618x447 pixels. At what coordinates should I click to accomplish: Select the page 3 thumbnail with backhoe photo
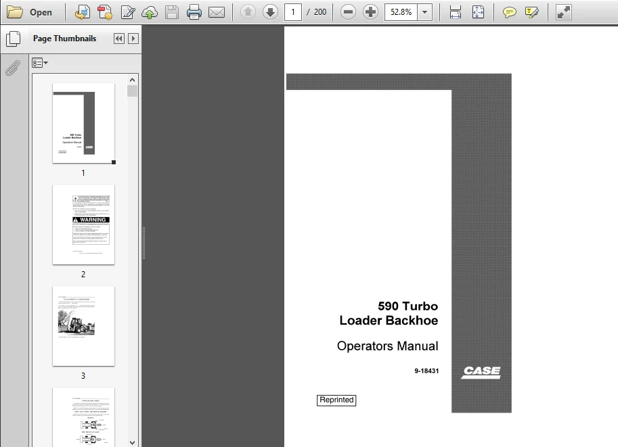[83, 326]
